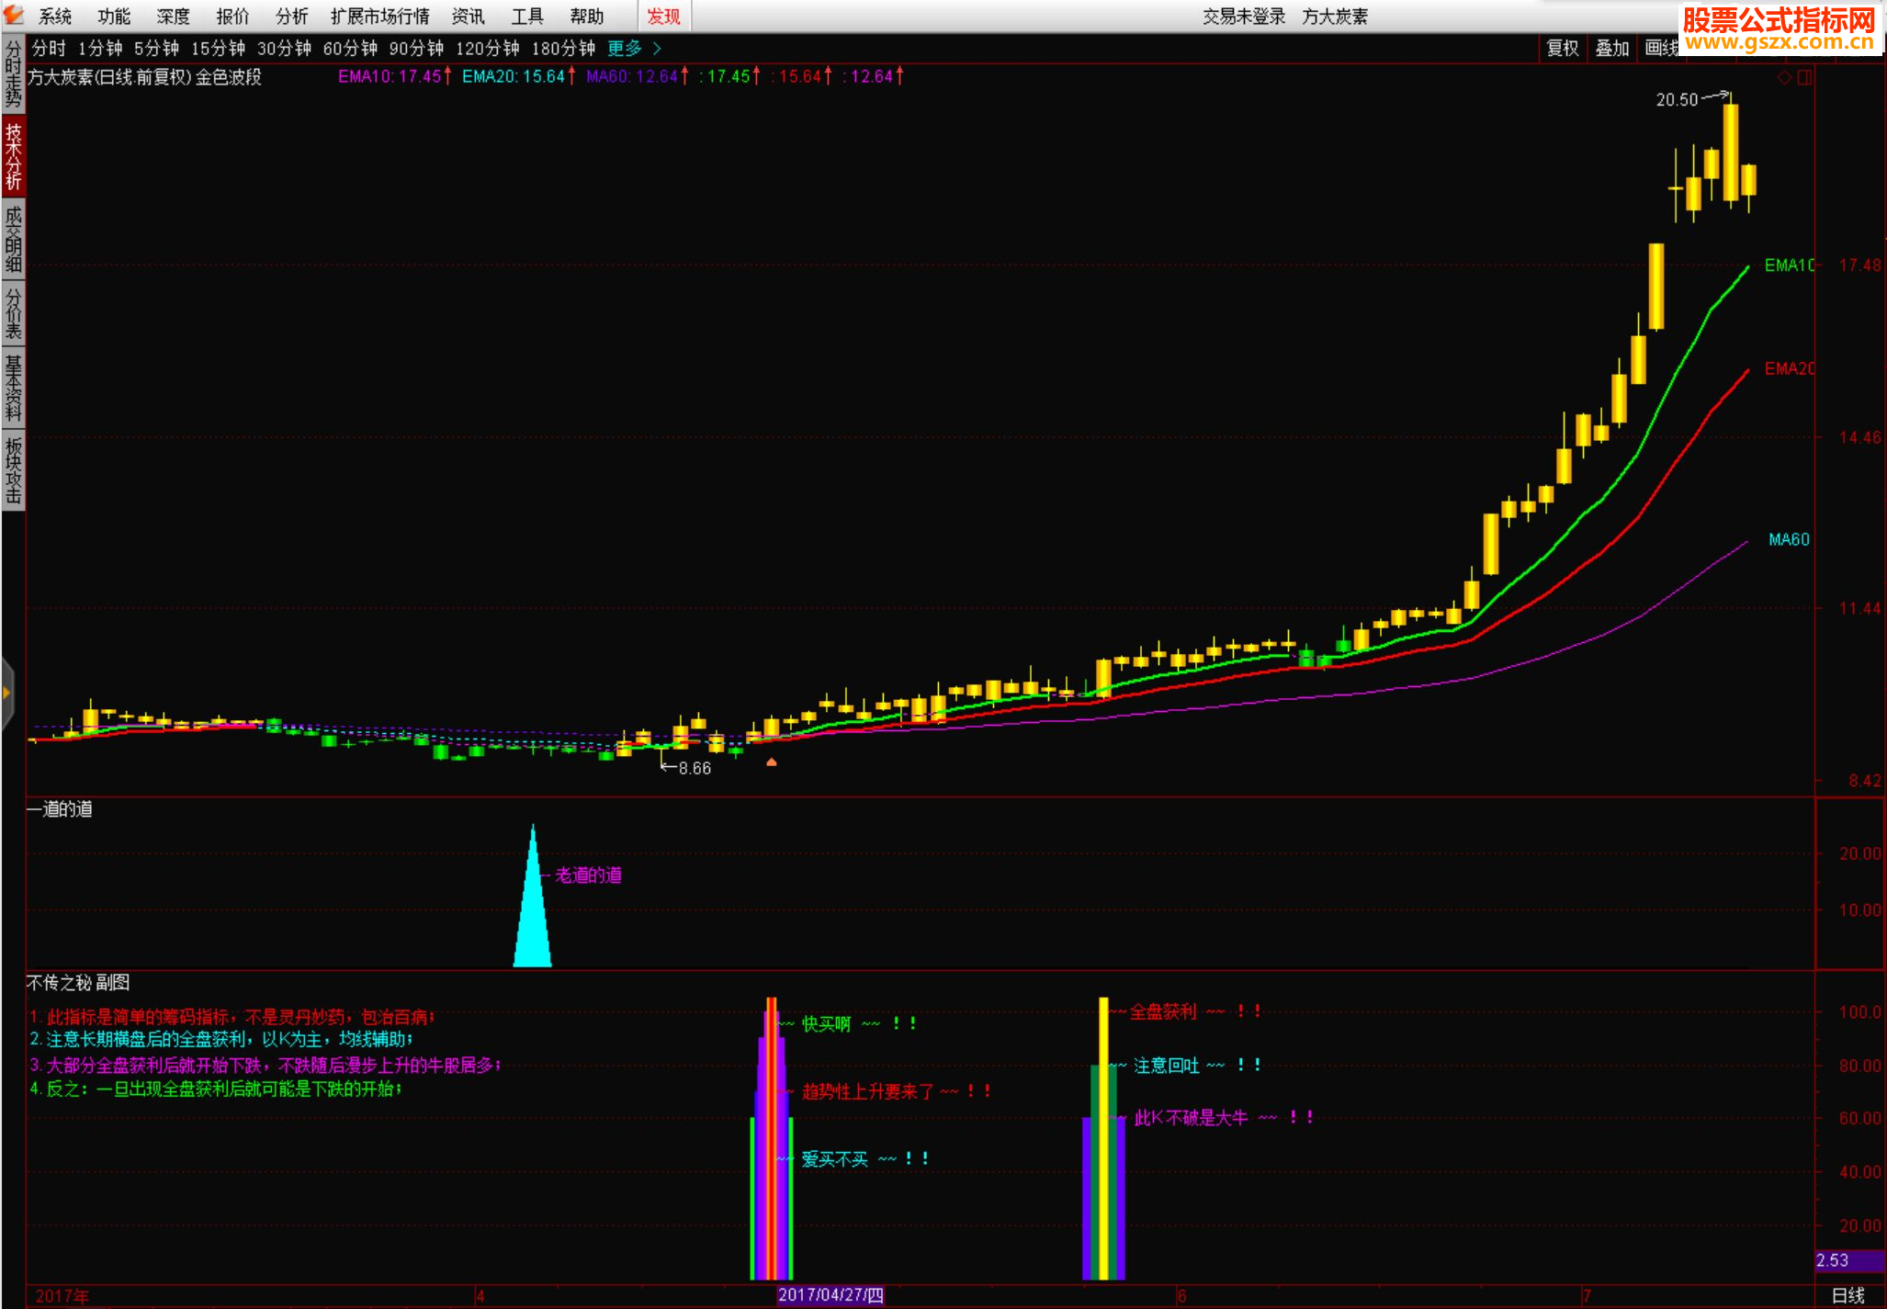This screenshot has height=1309, width=1887.
Task: Click the chart title 方大炭素(日线.前复权) 金色波段
Action: (144, 77)
